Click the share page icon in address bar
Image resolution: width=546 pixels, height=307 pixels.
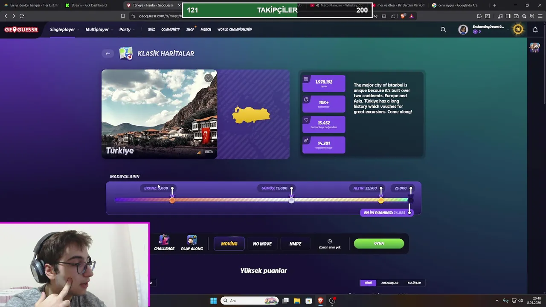tap(393, 16)
